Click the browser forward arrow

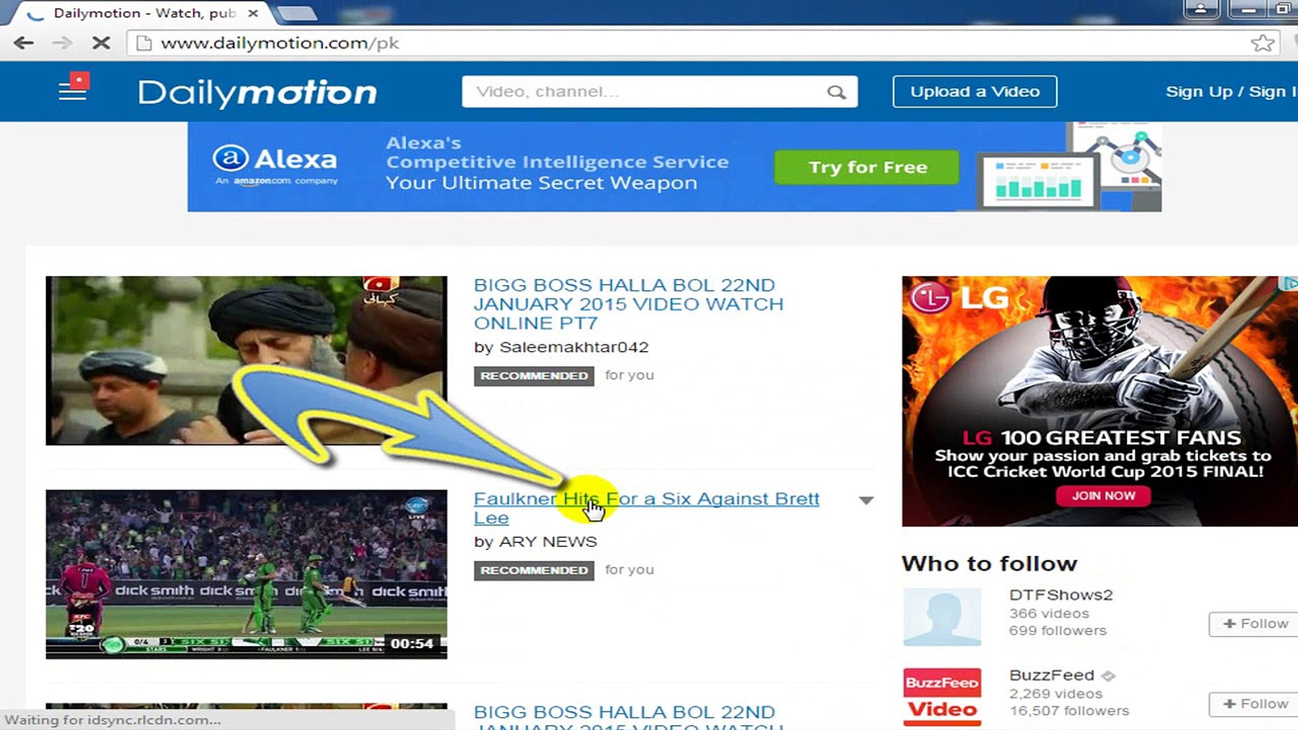(x=62, y=43)
